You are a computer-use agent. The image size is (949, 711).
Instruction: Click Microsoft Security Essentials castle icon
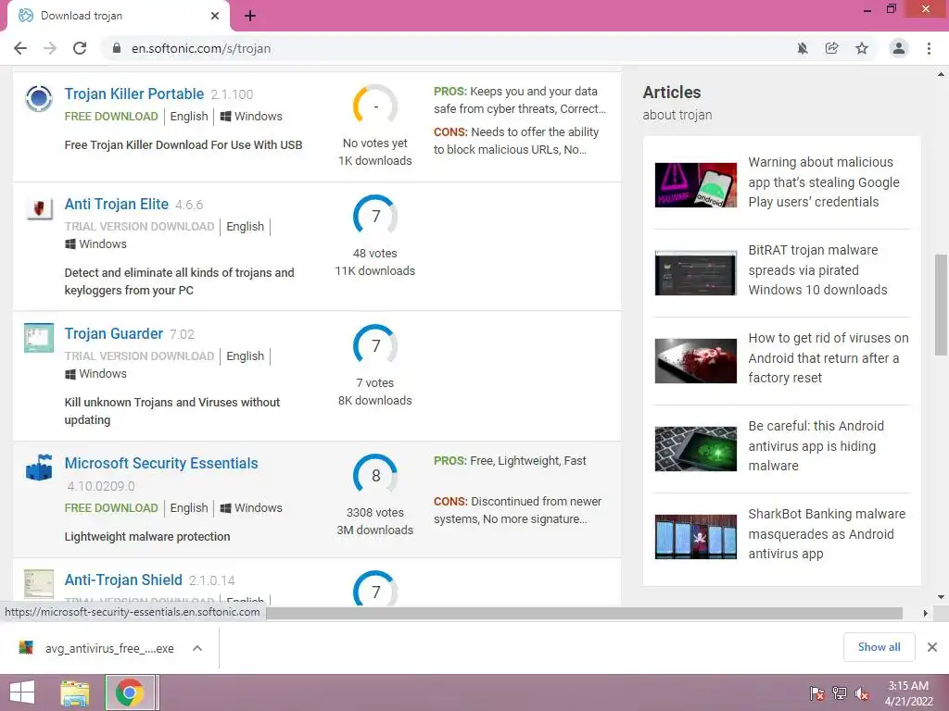39,468
